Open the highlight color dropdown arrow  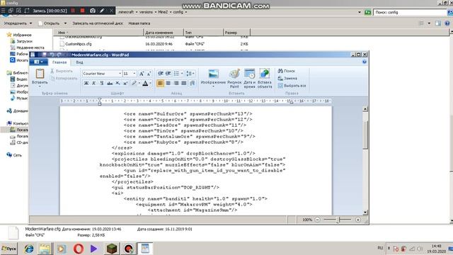(139, 84)
